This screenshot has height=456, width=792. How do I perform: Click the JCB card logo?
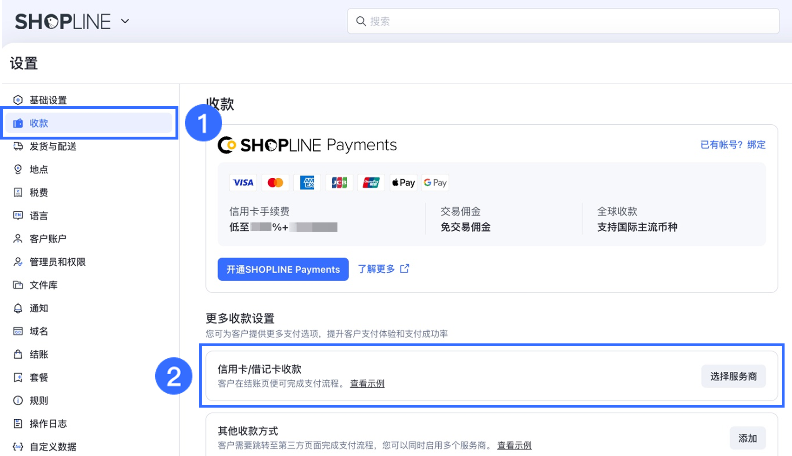click(x=339, y=182)
